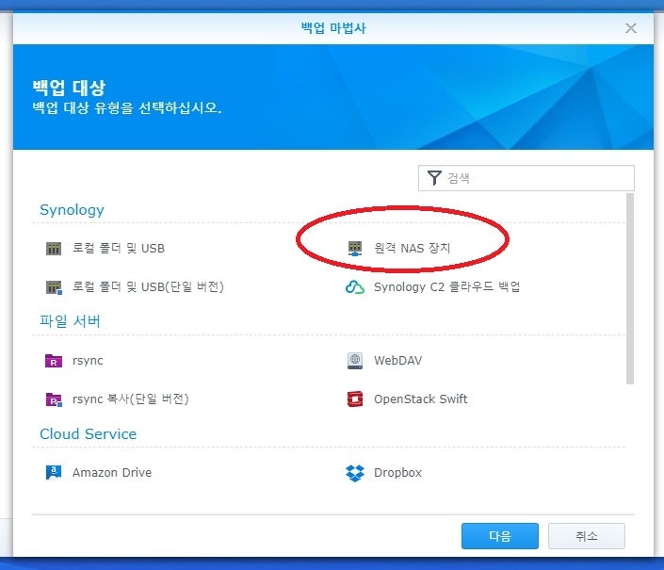Click the filter funnel icon in search box
The height and width of the screenshot is (570, 664).
(434, 178)
